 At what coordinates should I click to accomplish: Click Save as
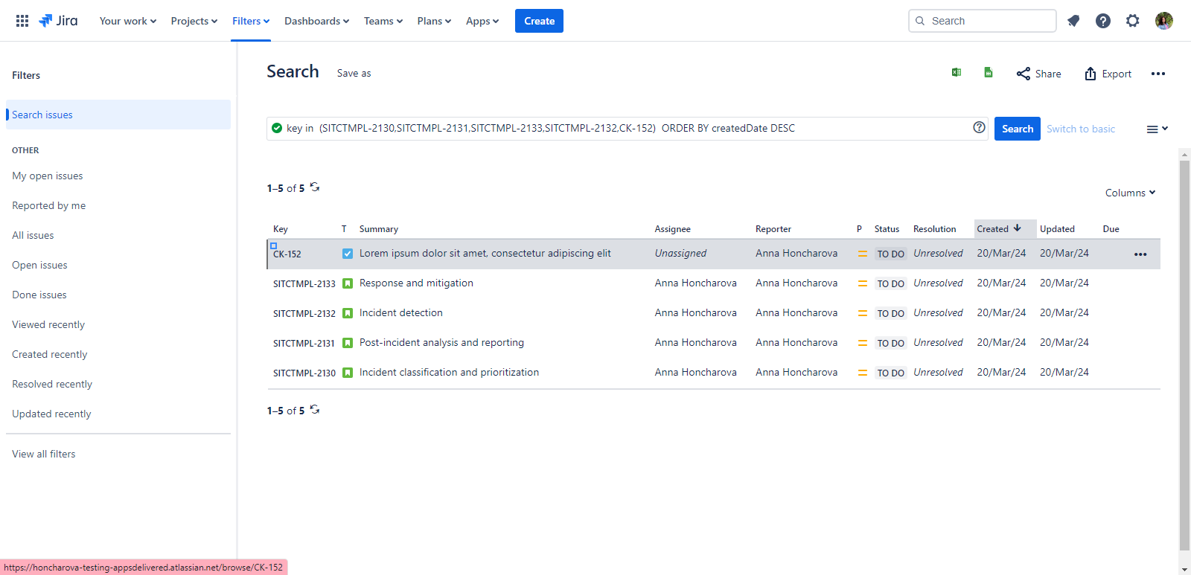(x=354, y=73)
